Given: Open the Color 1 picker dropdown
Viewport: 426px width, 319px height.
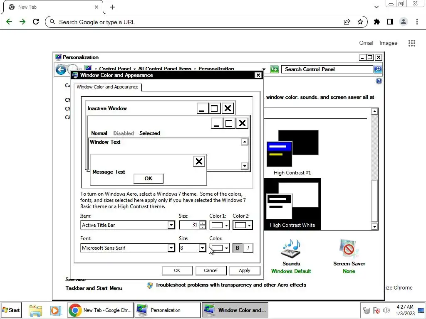Looking at the screenshot, I should (219, 225).
